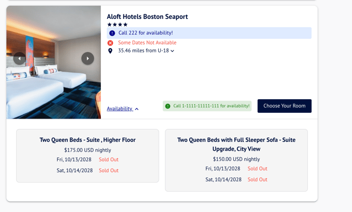The image size is (352, 212).
Task: Show next hotel photo with right arrow
Action: (x=88, y=58)
